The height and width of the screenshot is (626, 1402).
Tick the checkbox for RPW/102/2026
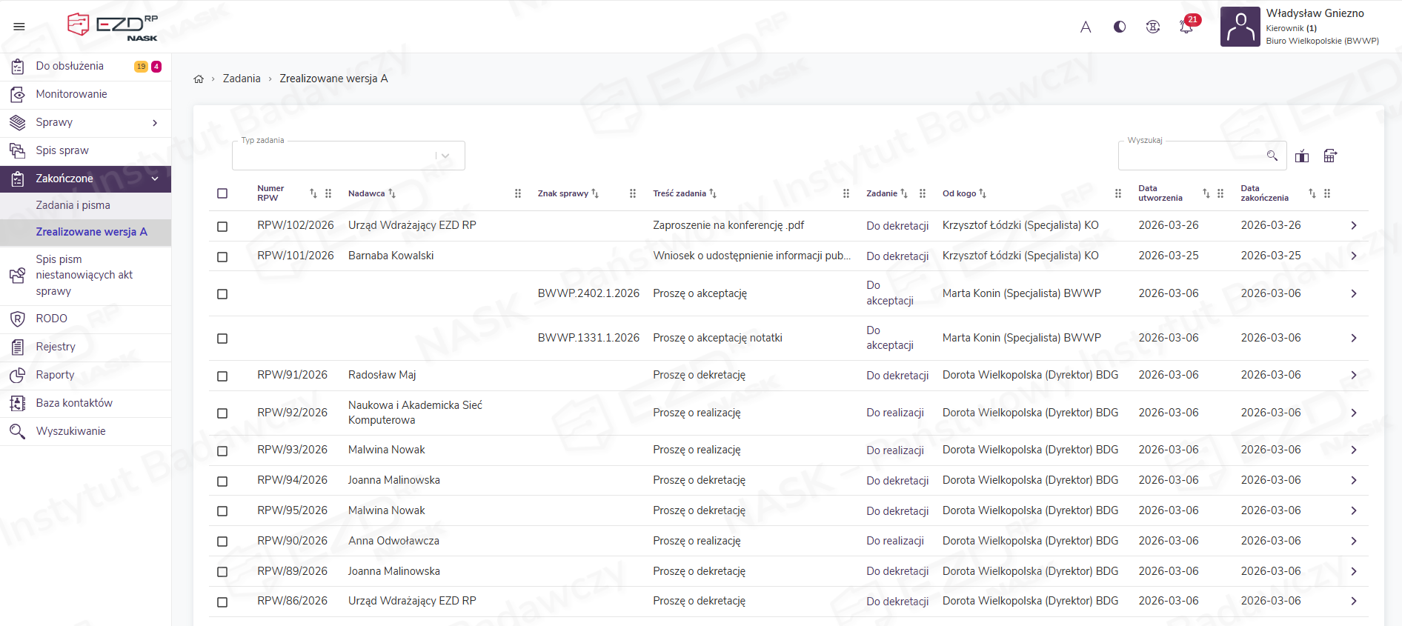point(222,226)
